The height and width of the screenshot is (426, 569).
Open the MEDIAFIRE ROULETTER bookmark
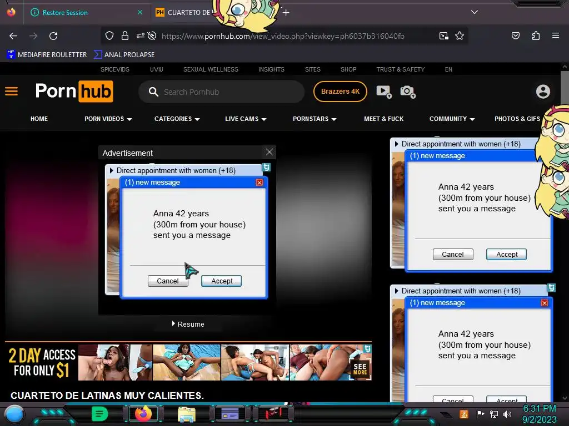(47, 55)
